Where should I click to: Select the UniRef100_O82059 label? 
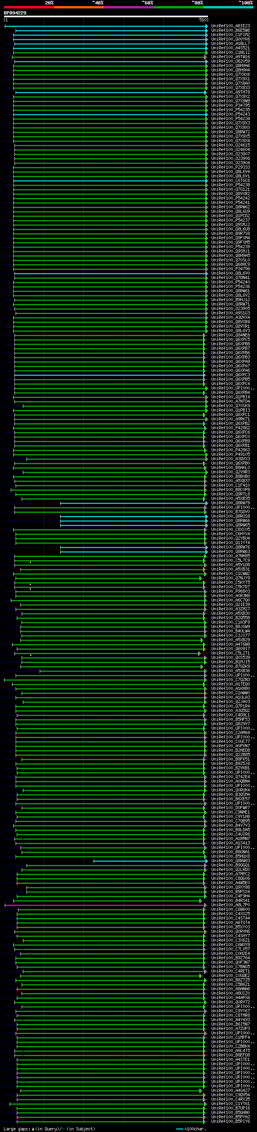pyautogui.click(x=230, y=61)
